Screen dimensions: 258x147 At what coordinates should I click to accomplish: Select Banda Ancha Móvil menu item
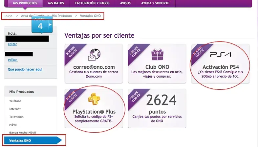(23, 133)
